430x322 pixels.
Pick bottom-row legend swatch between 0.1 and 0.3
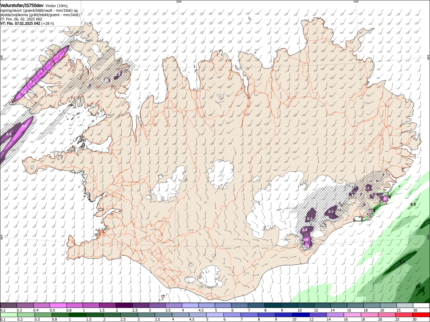[8, 315]
